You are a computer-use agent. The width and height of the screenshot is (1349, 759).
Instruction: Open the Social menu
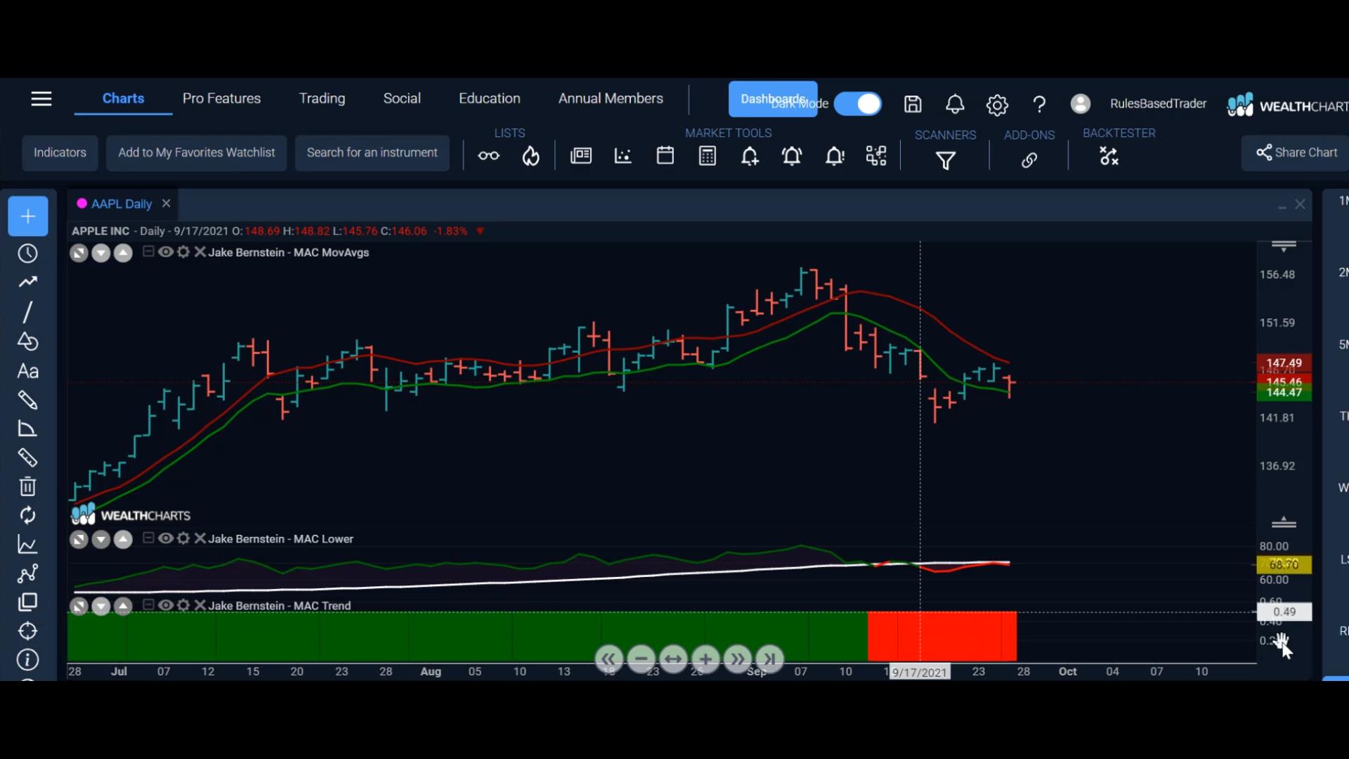402,98
